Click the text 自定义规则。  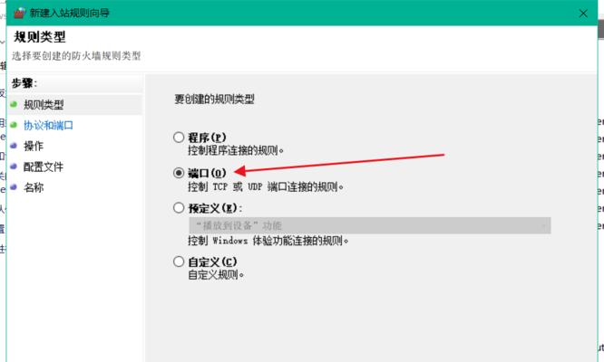tap(216, 275)
